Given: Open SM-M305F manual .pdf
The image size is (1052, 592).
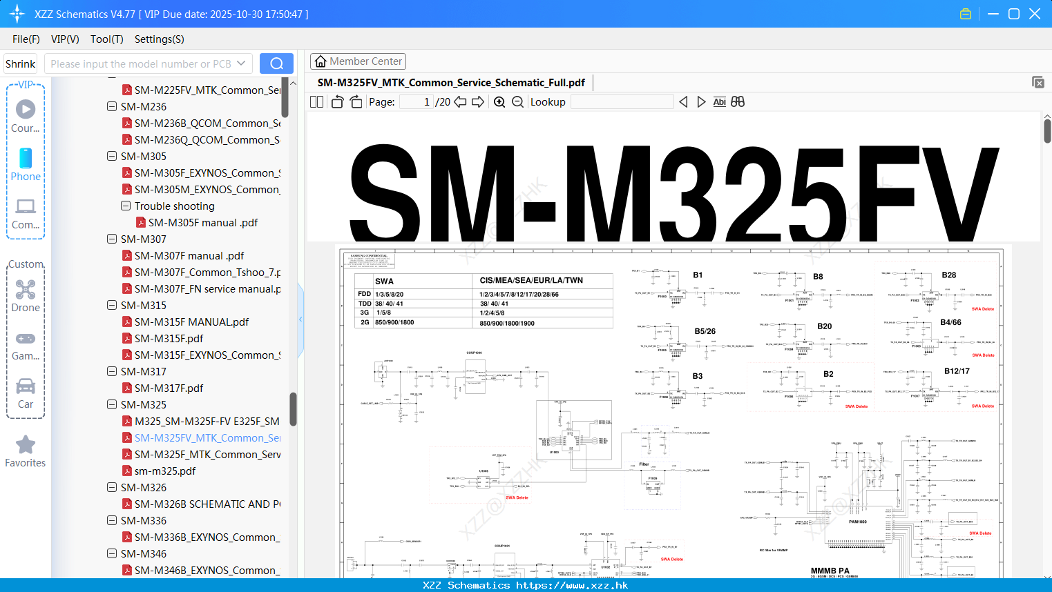Looking at the screenshot, I should point(203,222).
